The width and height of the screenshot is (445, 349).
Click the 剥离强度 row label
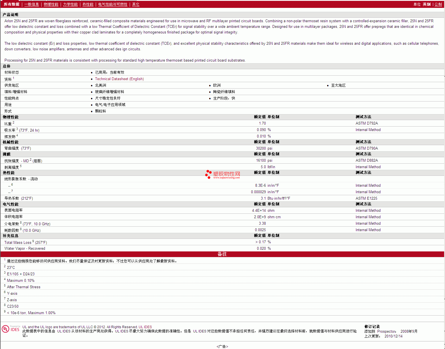(13, 167)
